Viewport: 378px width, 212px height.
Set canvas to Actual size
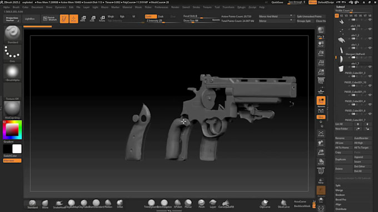[x=321, y=63]
